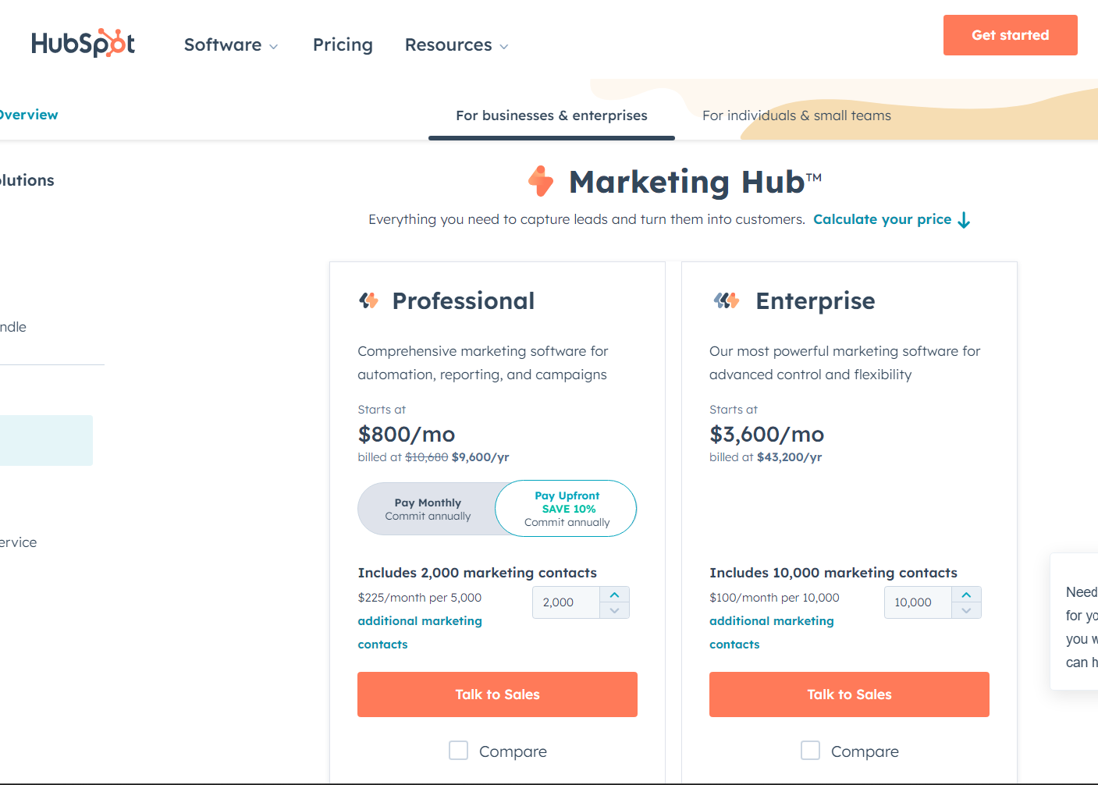
Task: Click the billed at $43,200/yr text
Action: click(766, 457)
